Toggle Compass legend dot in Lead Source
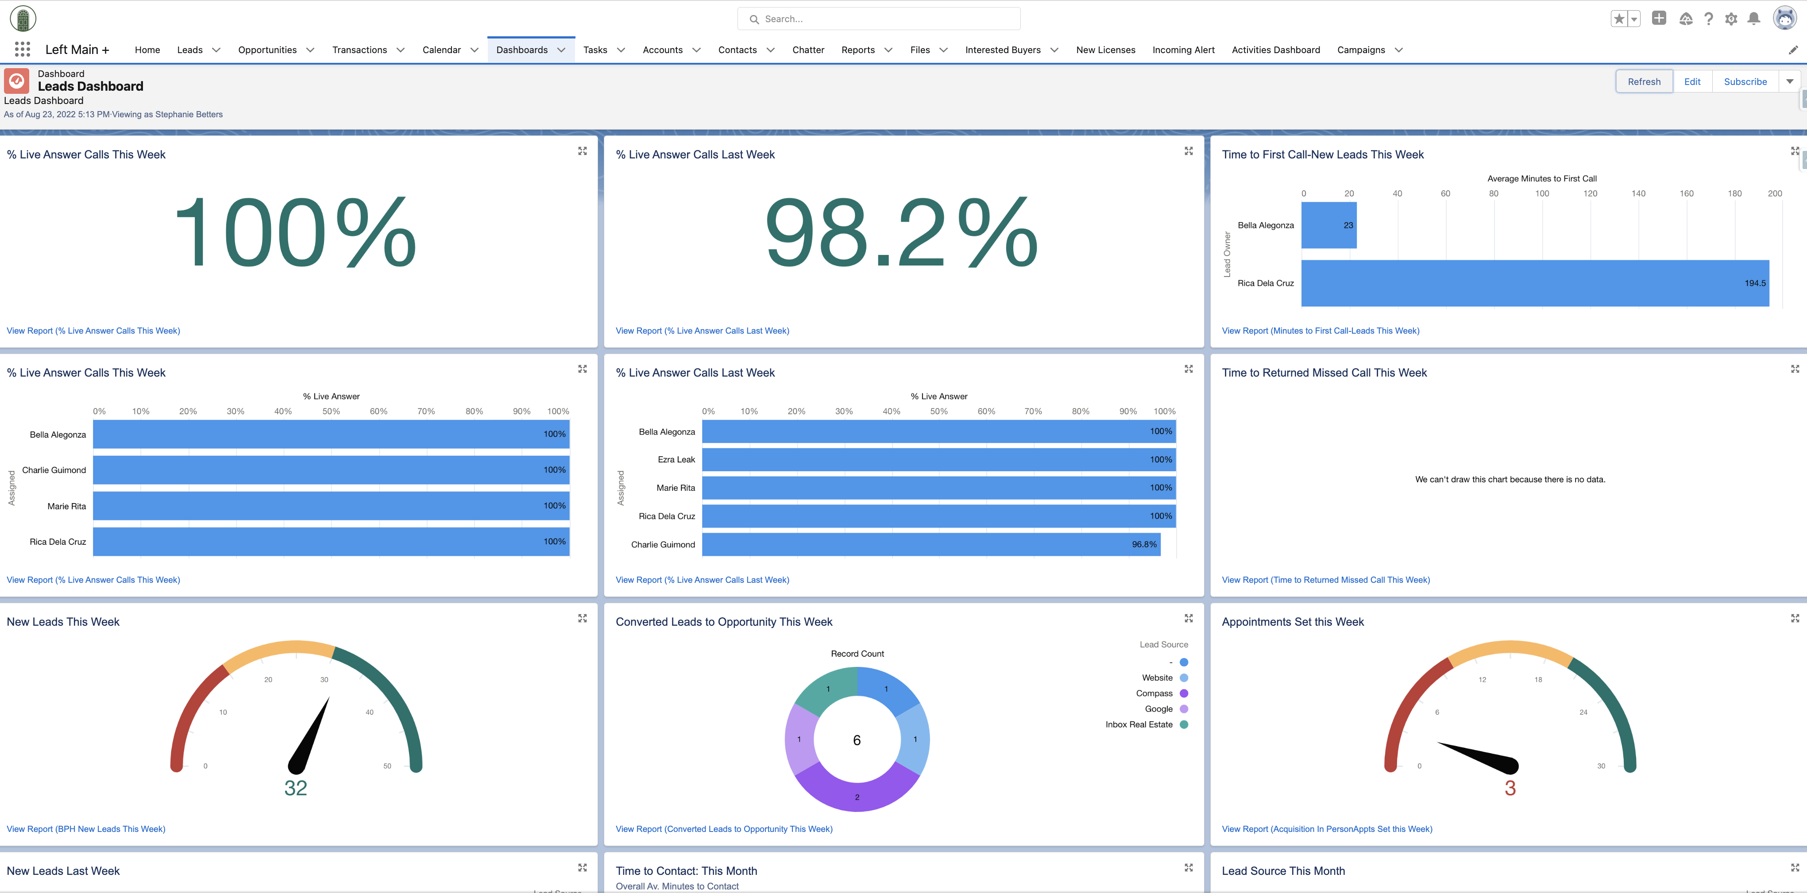Image resolution: width=1807 pixels, height=893 pixels. [x=1184, y=693]
